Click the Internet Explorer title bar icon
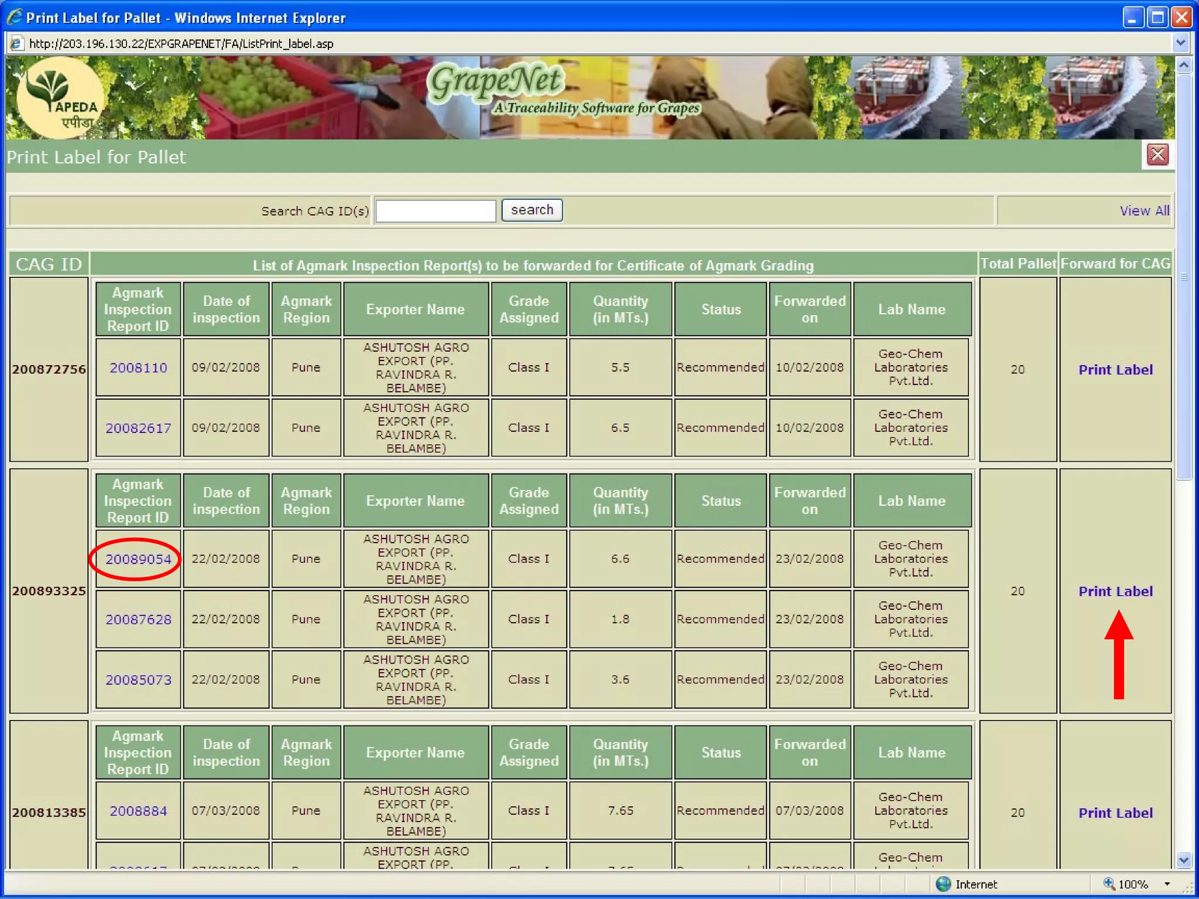1199x899 pixels. (x=14, y=18)
